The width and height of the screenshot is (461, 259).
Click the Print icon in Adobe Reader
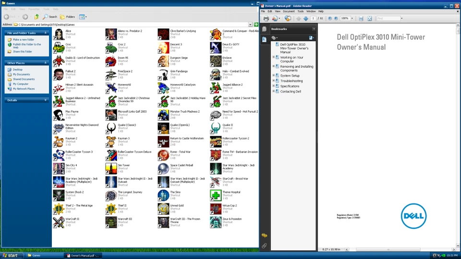[266, 19]
